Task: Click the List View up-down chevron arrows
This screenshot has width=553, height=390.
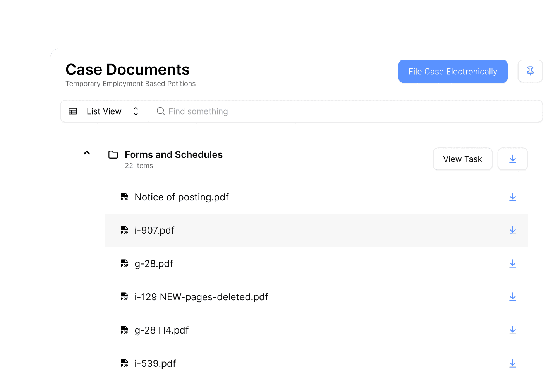Action: tap(136, 111)
